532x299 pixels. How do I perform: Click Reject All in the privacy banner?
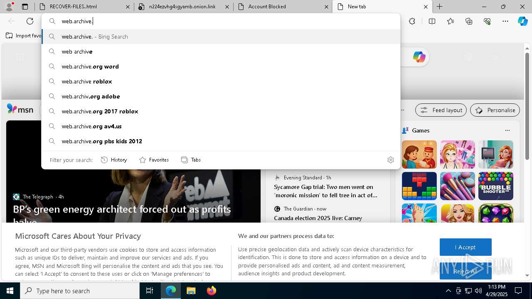tap(465, 271)
